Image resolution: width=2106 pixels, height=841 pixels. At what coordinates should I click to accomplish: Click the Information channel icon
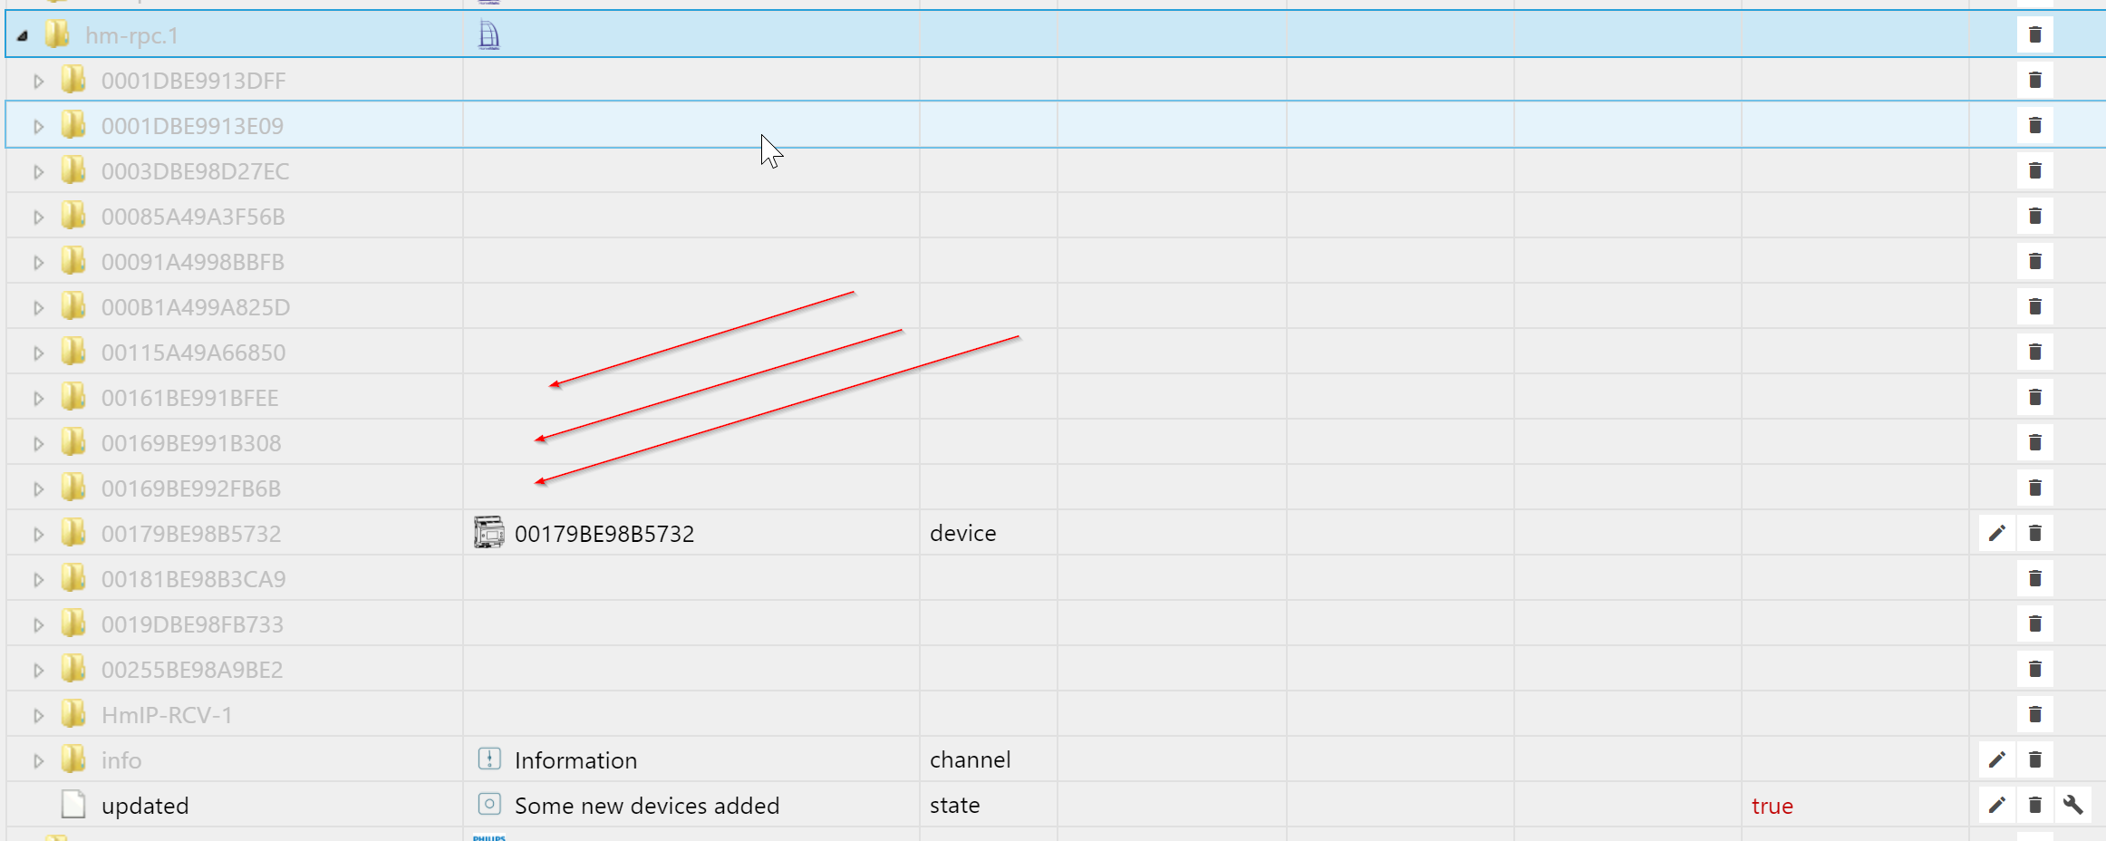click(x=489, y=759)
